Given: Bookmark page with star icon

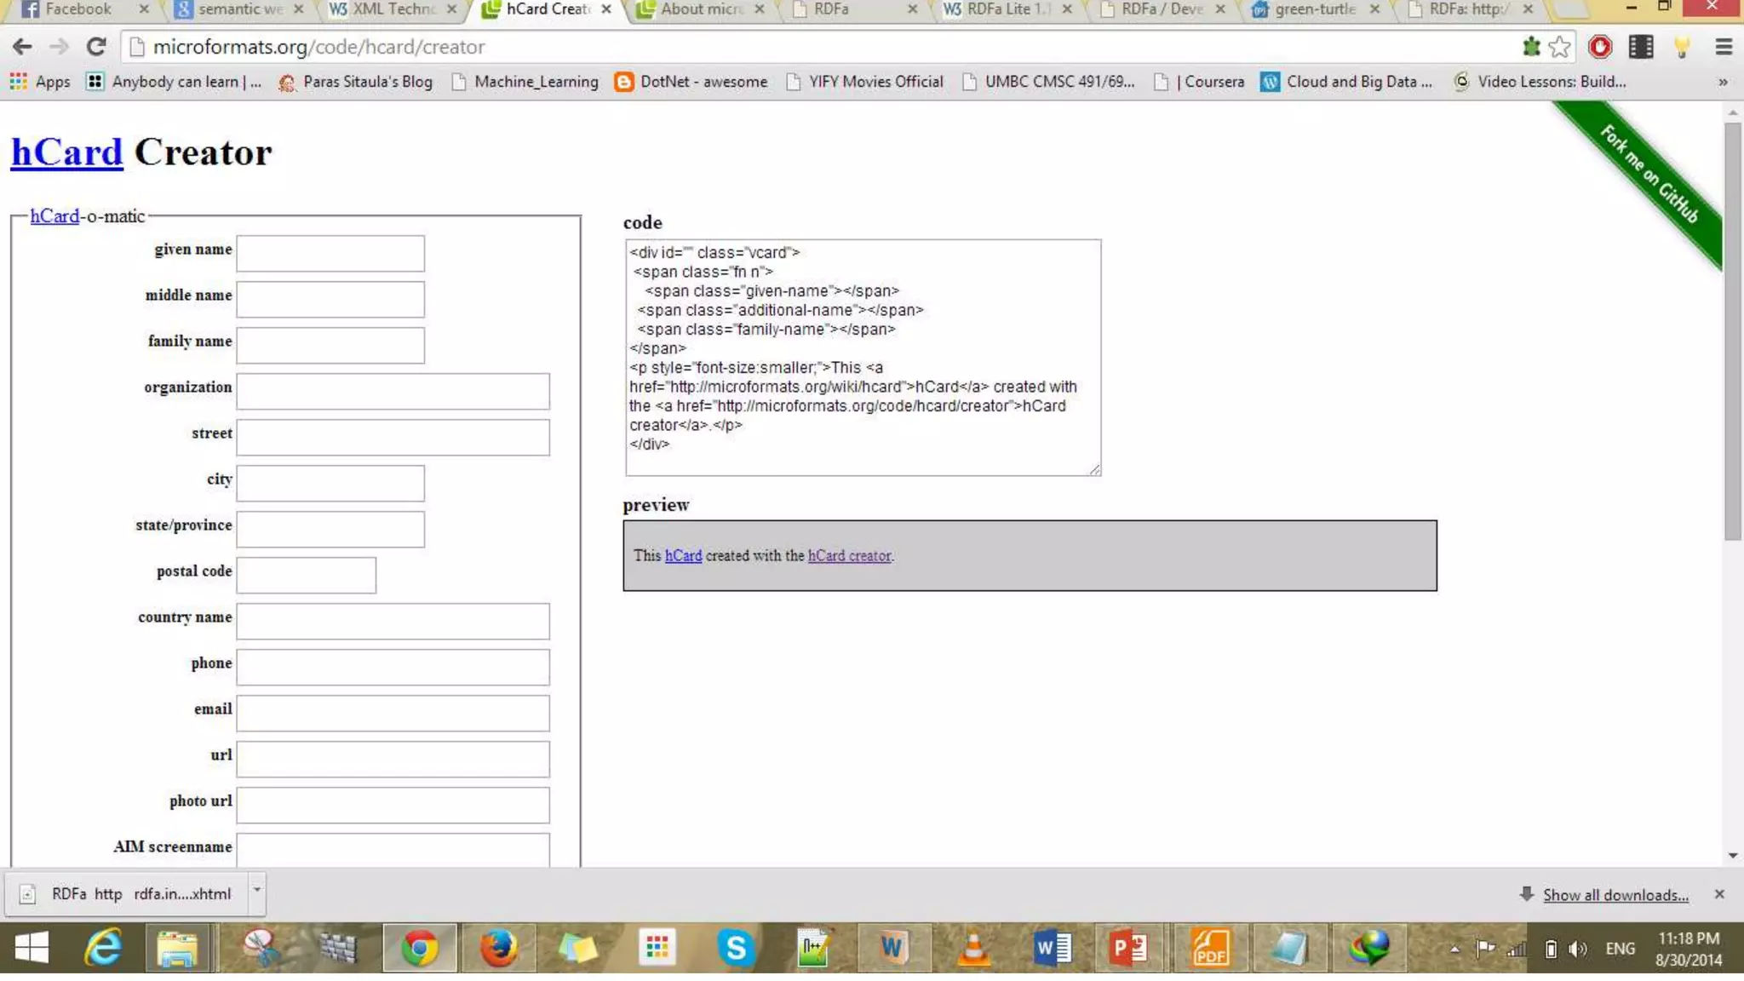Looking at the screenshot, I should click(1559, 47).
